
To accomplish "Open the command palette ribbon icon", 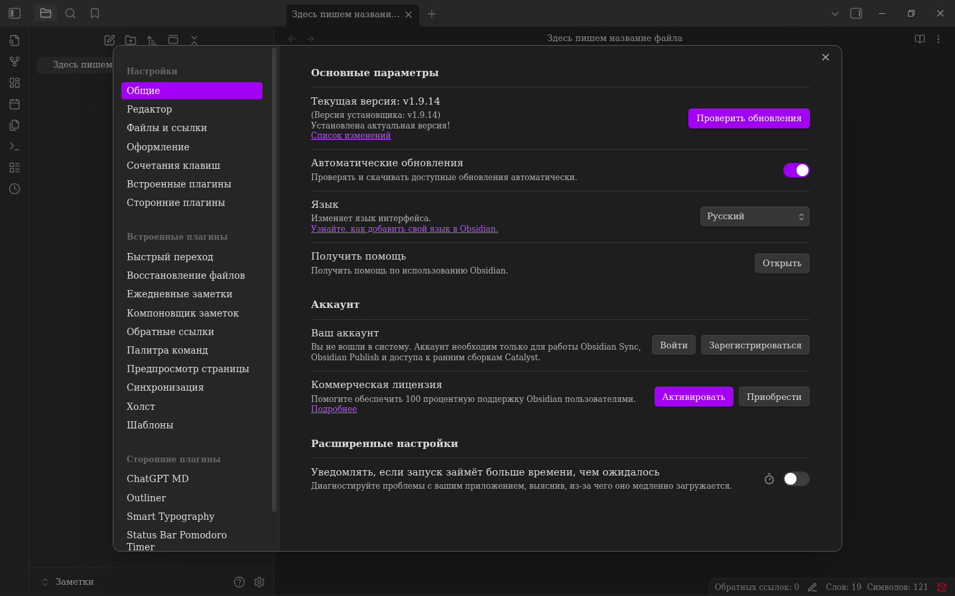I will [x=15, y=146].
